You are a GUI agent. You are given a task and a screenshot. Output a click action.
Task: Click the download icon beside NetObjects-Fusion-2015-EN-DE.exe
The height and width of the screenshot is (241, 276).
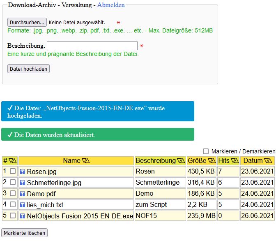point(23,216)
